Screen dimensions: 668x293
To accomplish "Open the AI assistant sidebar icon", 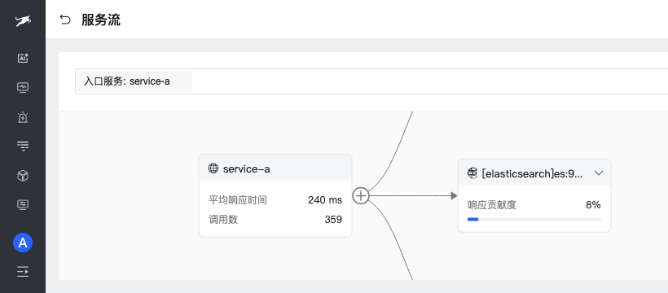I will tap(23, 59).
